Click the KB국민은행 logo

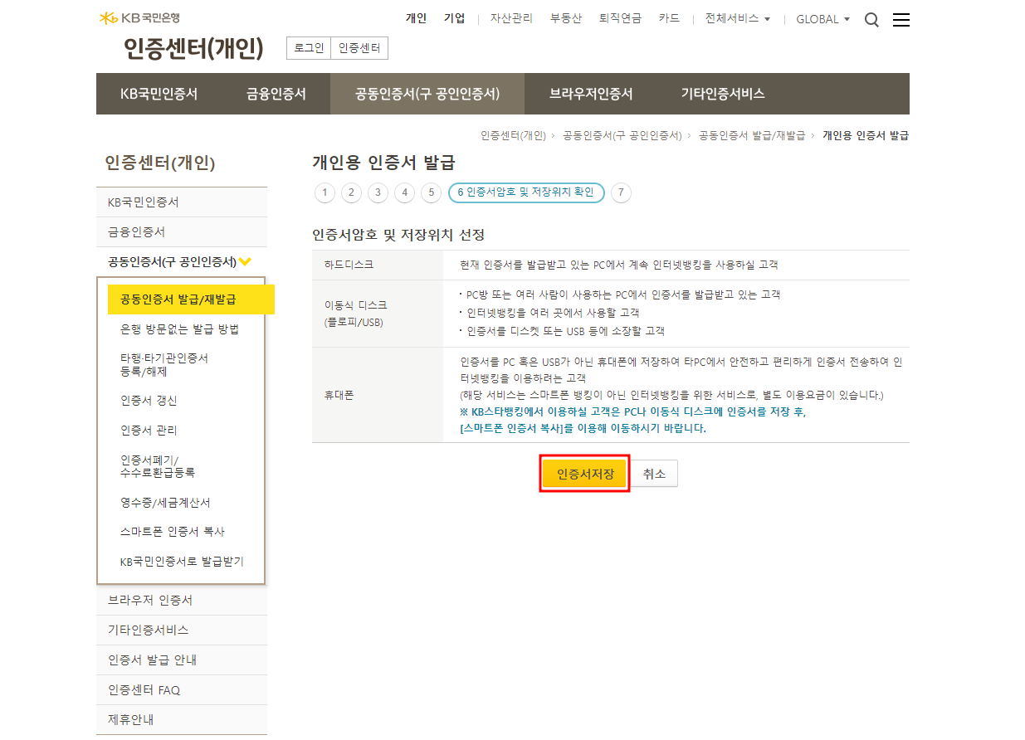[x=139, y=17]
